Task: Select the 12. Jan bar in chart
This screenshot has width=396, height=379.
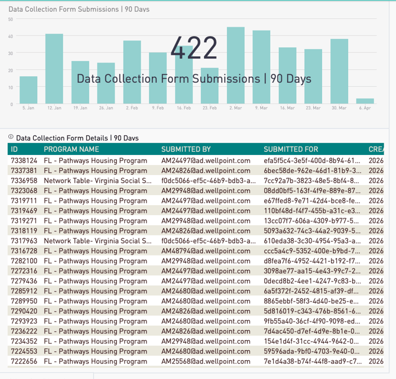Action: pos(54,69)
